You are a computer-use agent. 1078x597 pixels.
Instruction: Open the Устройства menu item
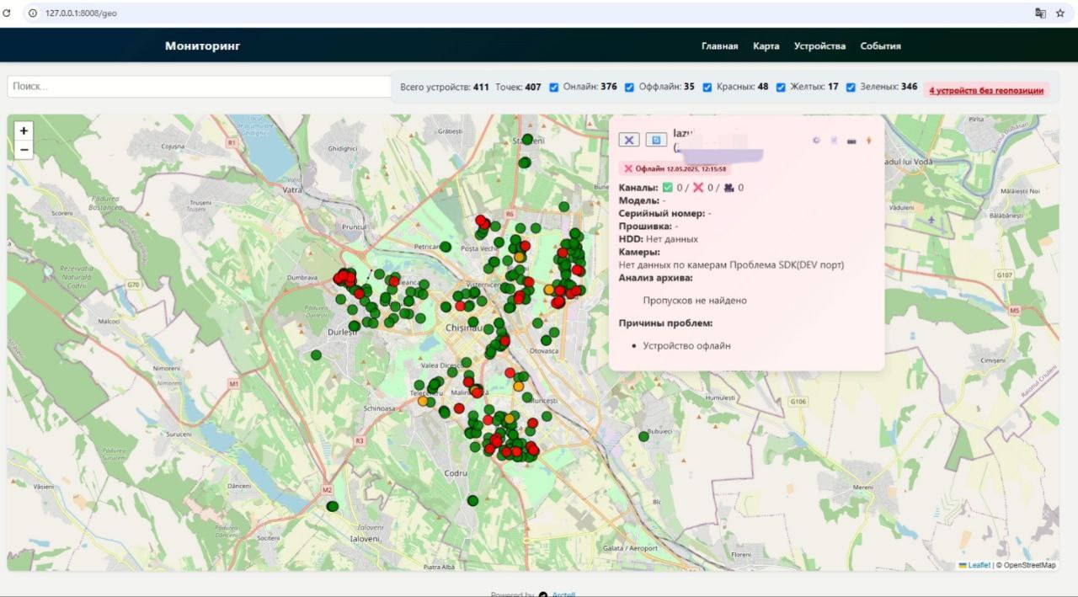coord(819,46)
